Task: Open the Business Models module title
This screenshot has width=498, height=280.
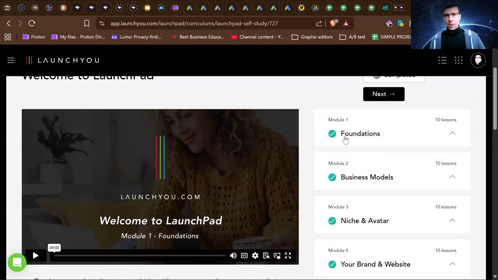Action: pos(367,177)
